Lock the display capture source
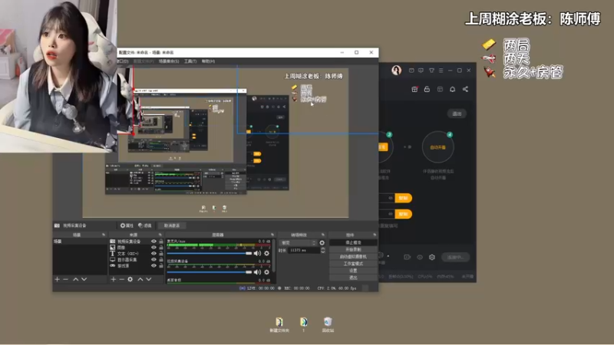 (161, 260)
